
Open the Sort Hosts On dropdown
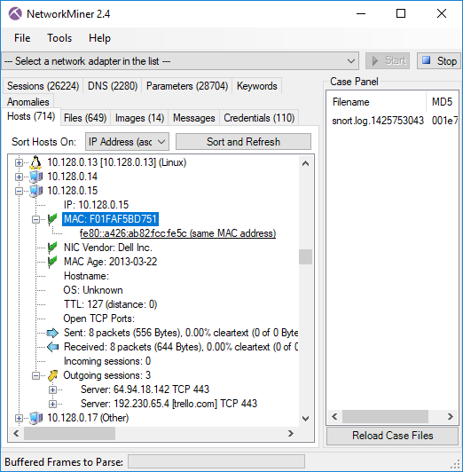click(x=127, y=141)
